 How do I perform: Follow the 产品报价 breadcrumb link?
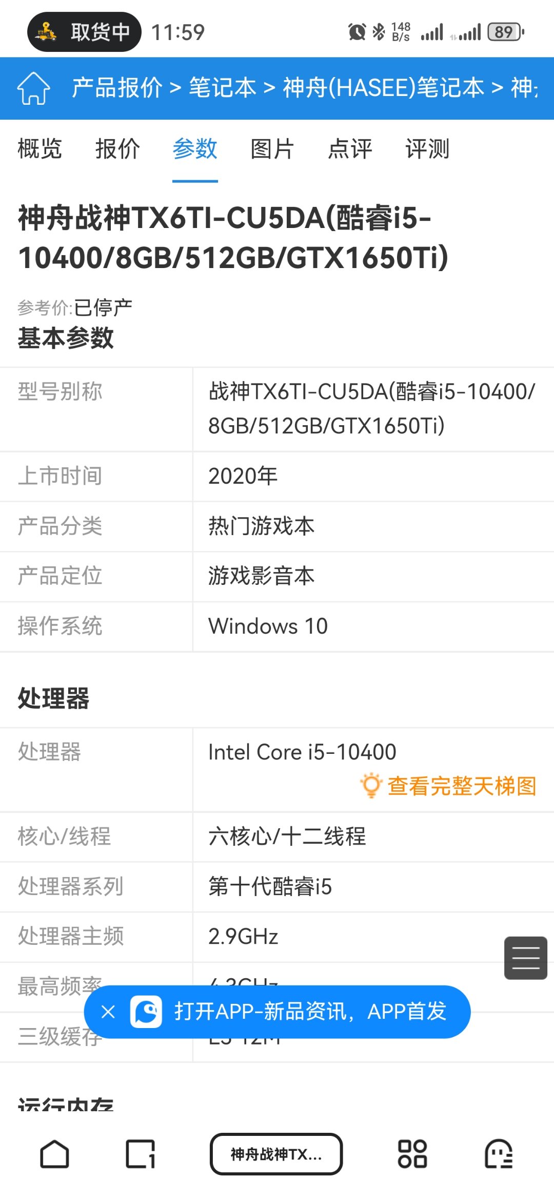(x=117, y=88)
